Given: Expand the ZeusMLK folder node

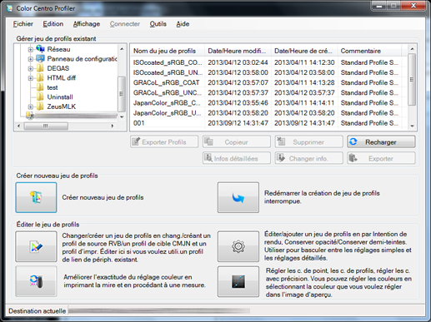Looking at the screenshot, I should [31, 107].
